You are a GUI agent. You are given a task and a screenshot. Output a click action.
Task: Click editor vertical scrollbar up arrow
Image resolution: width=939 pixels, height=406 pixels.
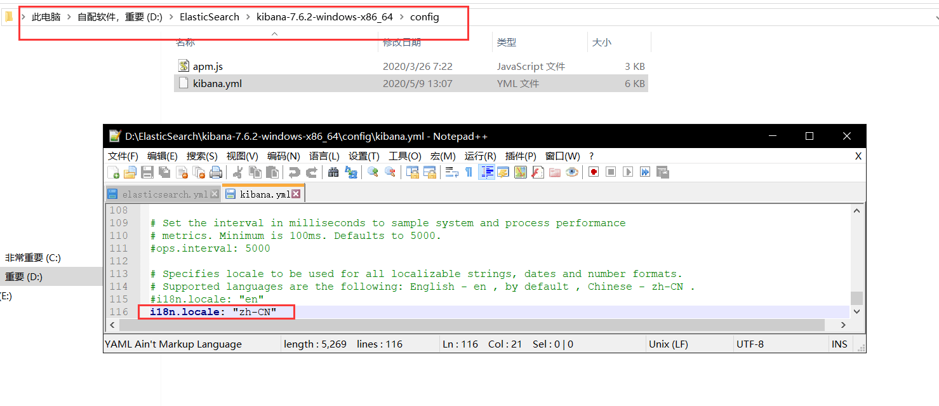[x=857, y=210]
